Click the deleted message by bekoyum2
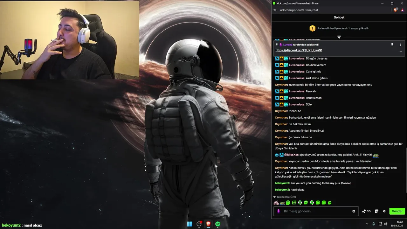Image resolution: width=407 pixels, height=229 pixels. [x=315, y=183]
